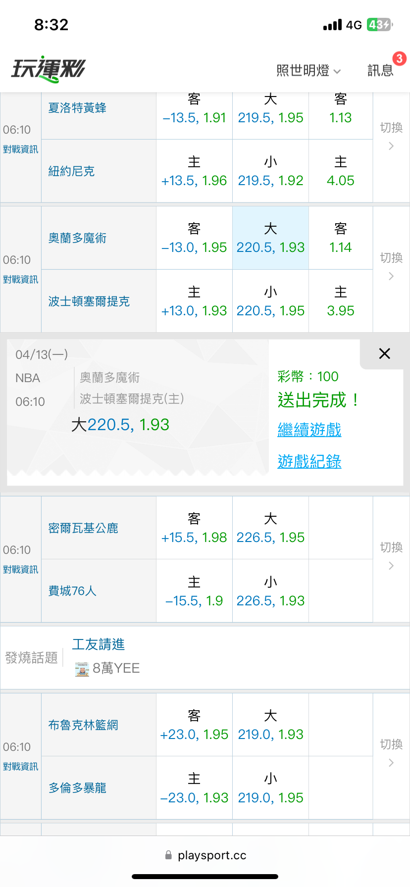The height and width of the screenshot is (887, 410).
Task: Pick 主 4.05 moneyline for 紐約尼克
Action: point(341,171)
